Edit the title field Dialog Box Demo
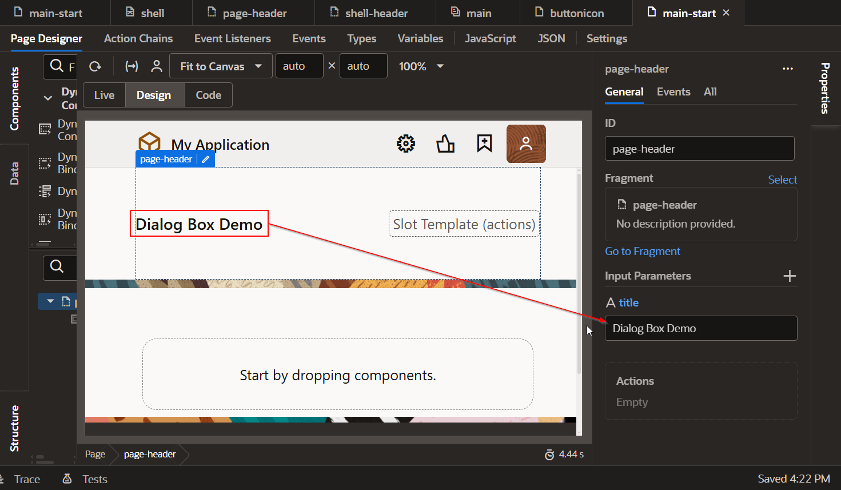This screenshot has width=841, height=490. click(x=701, y=328)
